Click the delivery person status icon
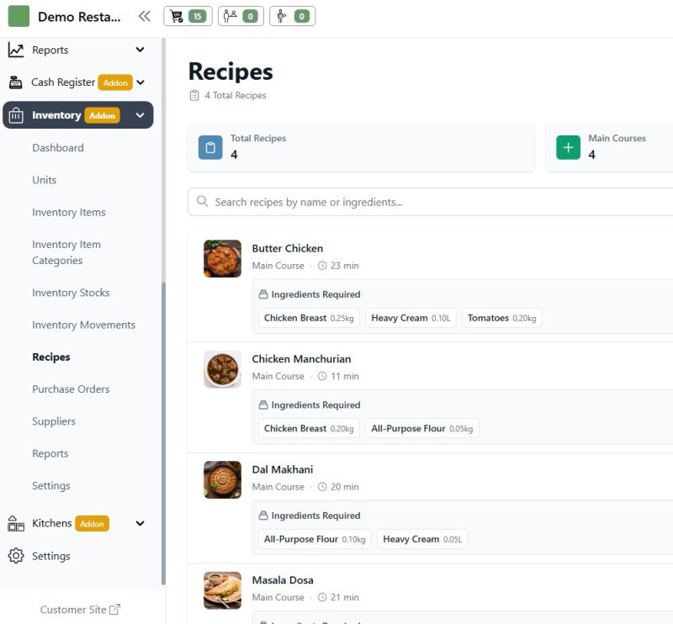 281,15
